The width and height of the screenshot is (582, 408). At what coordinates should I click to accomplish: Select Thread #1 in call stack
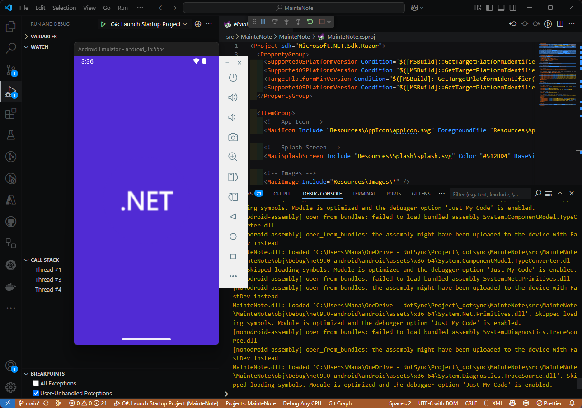[48, 270]
